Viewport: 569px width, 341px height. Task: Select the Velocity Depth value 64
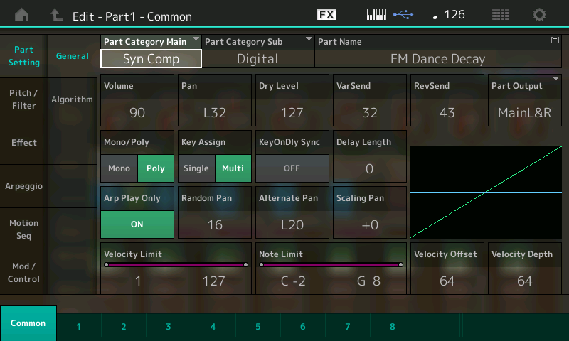(525, 281)
